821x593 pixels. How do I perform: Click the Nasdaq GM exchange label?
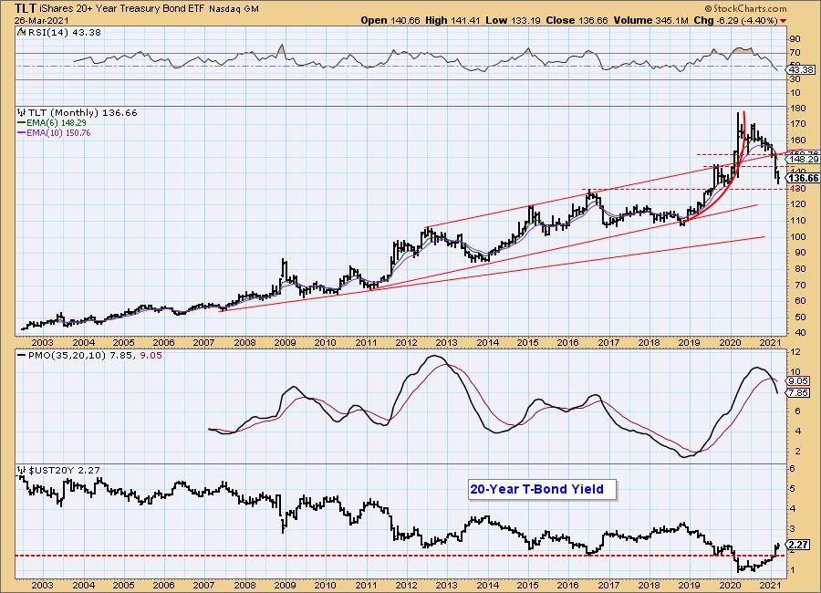234,9
